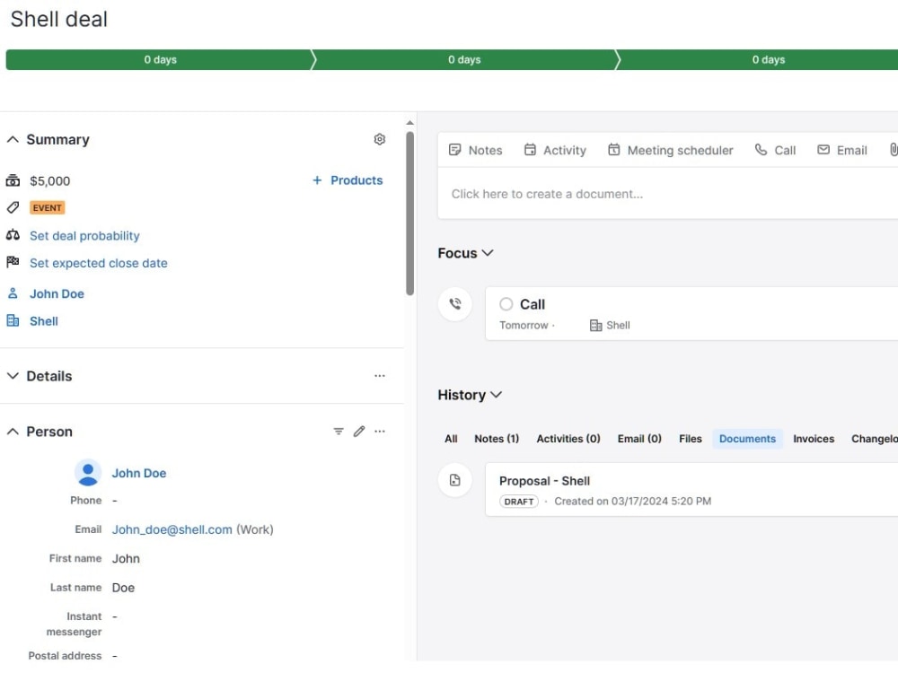
Task: Click the deal probability scales icon
Action: point(13,235)
